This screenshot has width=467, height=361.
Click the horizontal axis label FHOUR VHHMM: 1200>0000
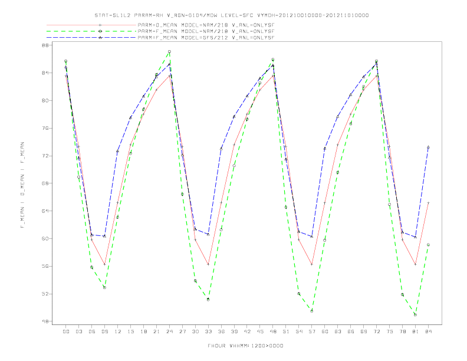coord(245,346)
